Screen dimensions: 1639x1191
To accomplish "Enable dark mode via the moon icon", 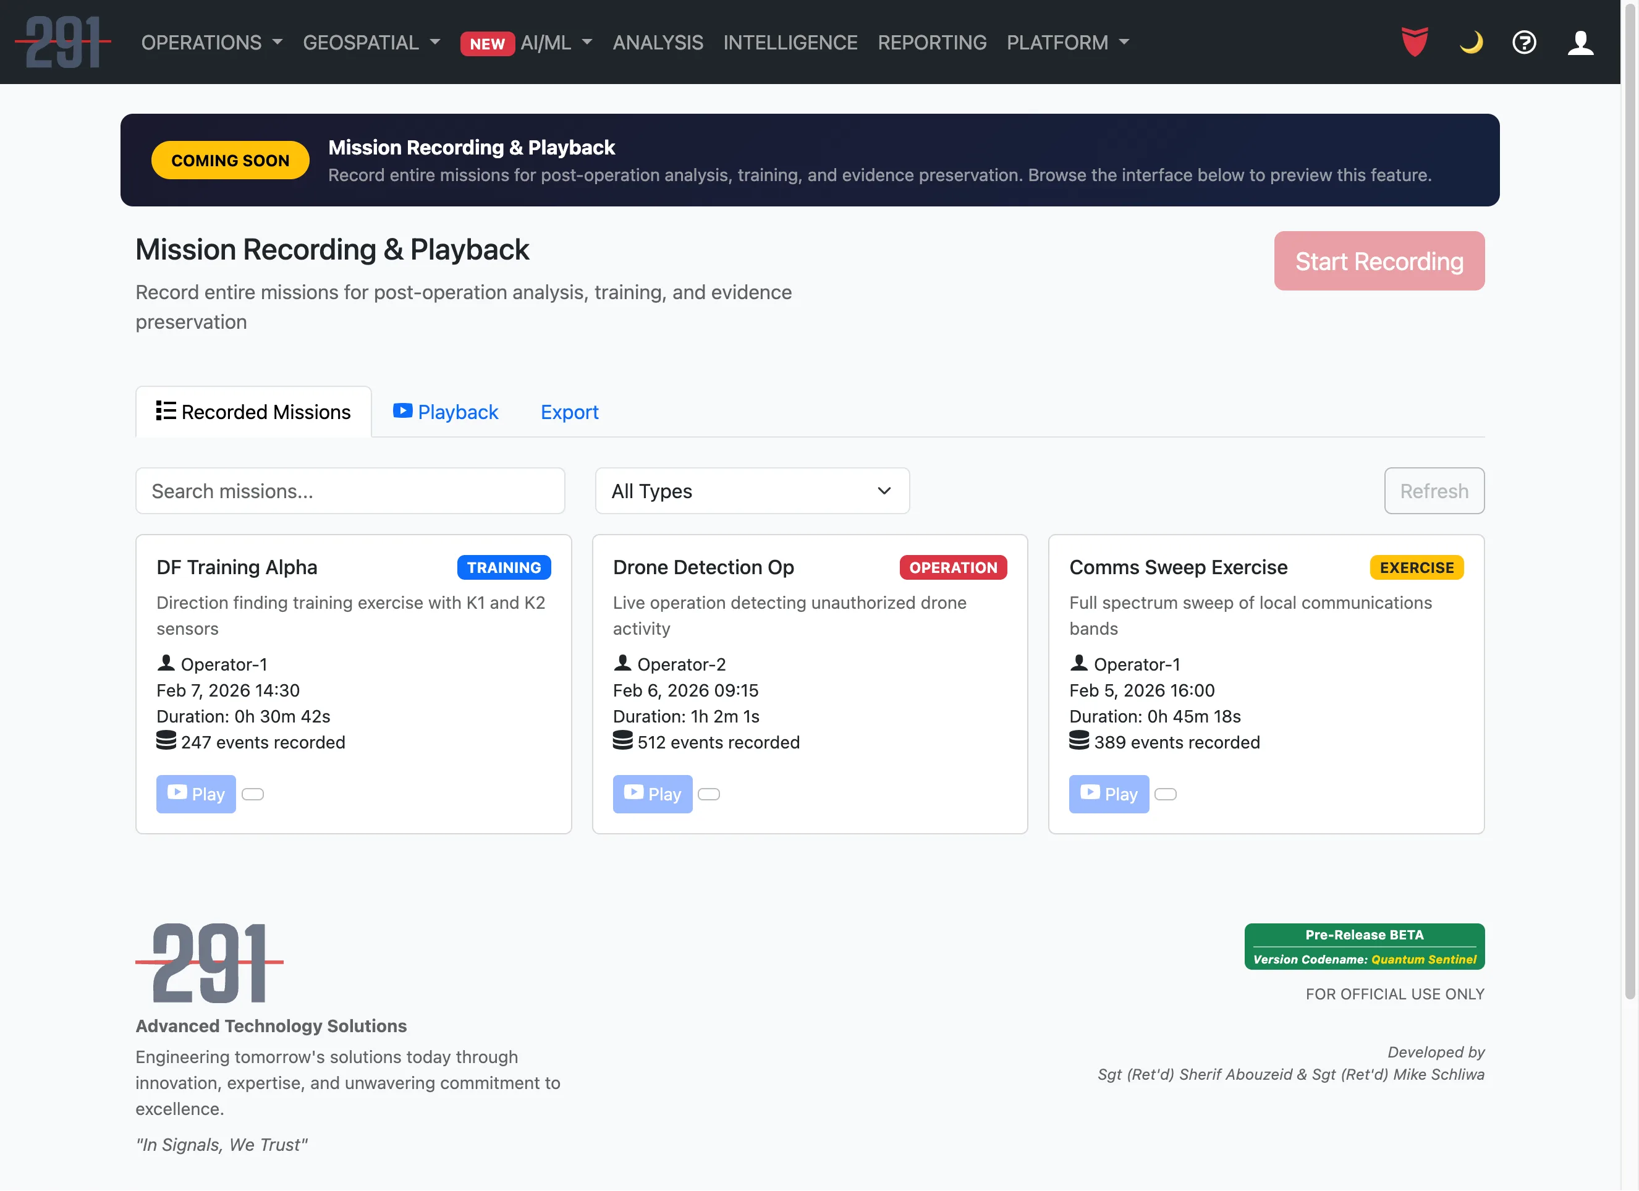I will tap(1472, 43).
